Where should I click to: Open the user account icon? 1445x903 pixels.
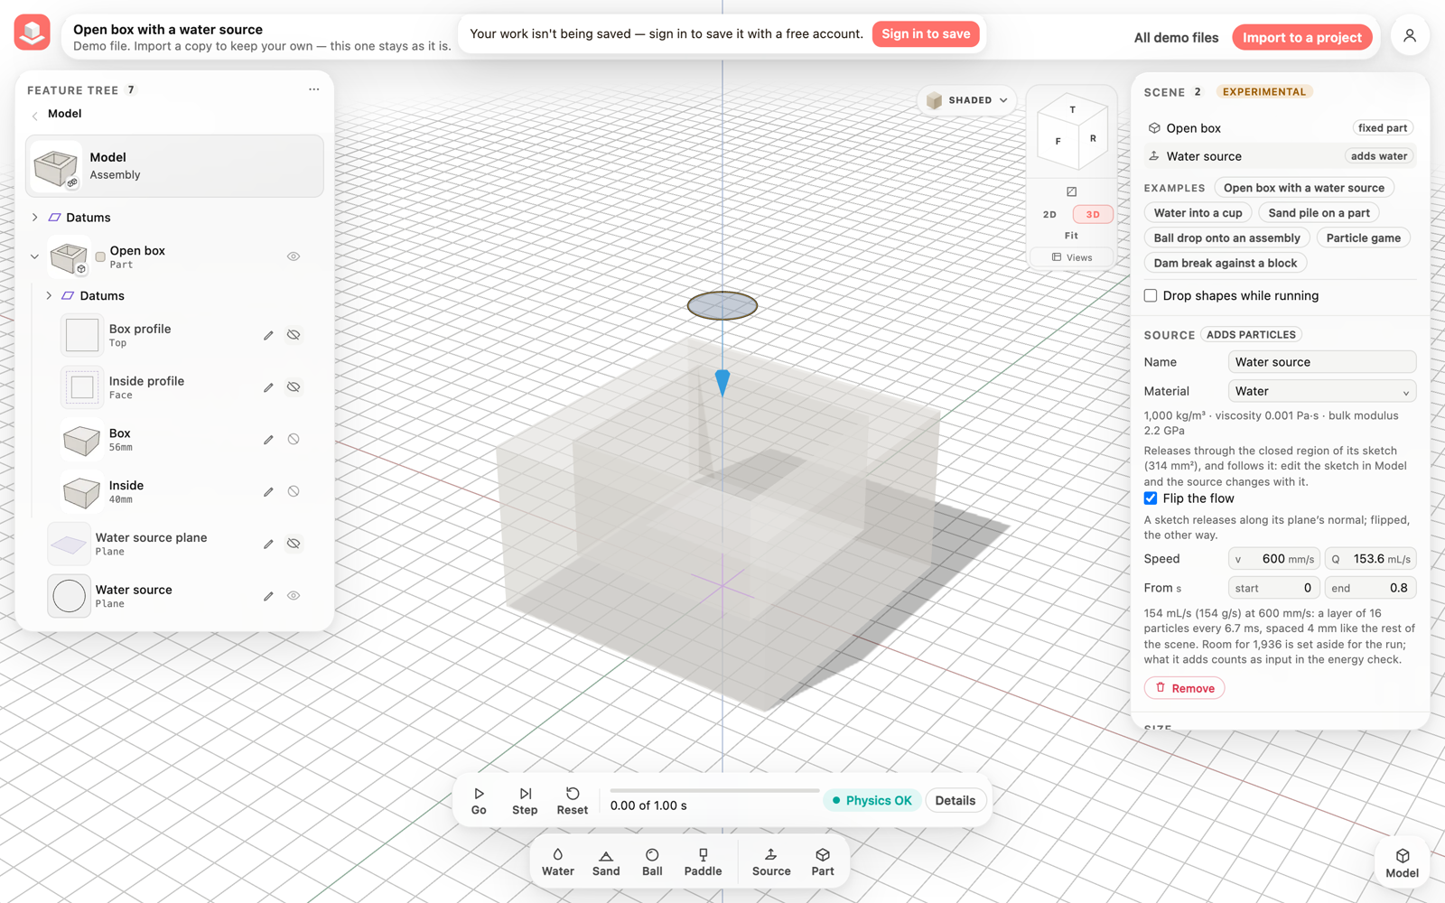tap(1409, 36)
